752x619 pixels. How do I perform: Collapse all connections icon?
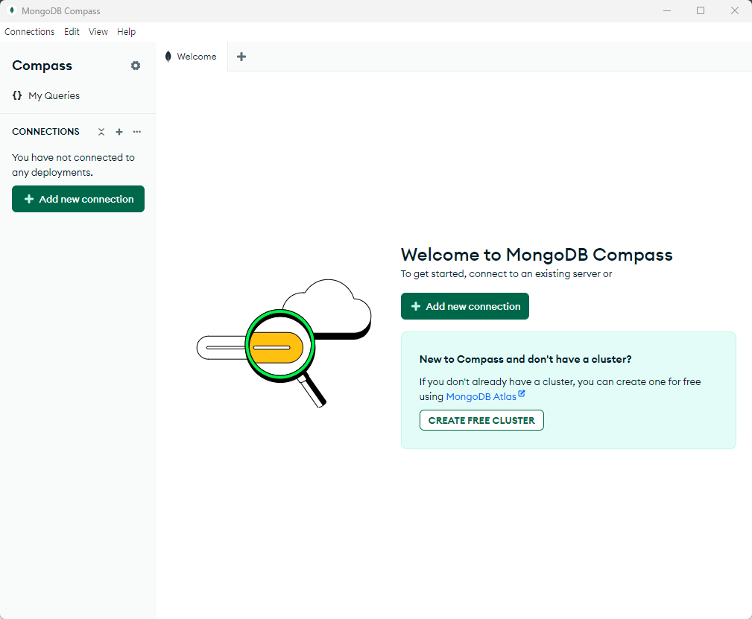101,132
